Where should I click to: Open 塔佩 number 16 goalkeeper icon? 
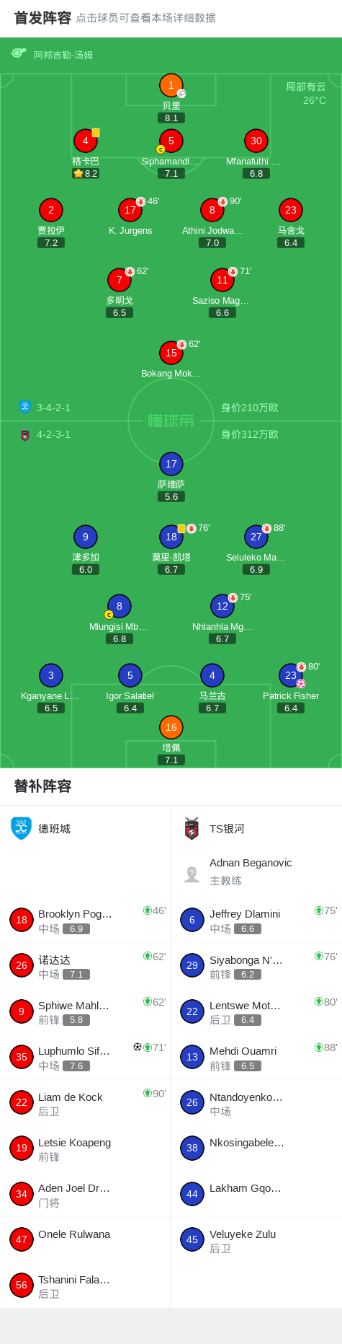coord(171,727)
